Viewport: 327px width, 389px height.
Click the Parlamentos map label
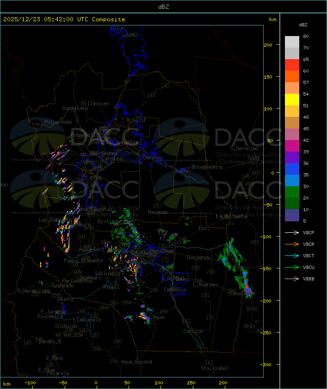77,281
